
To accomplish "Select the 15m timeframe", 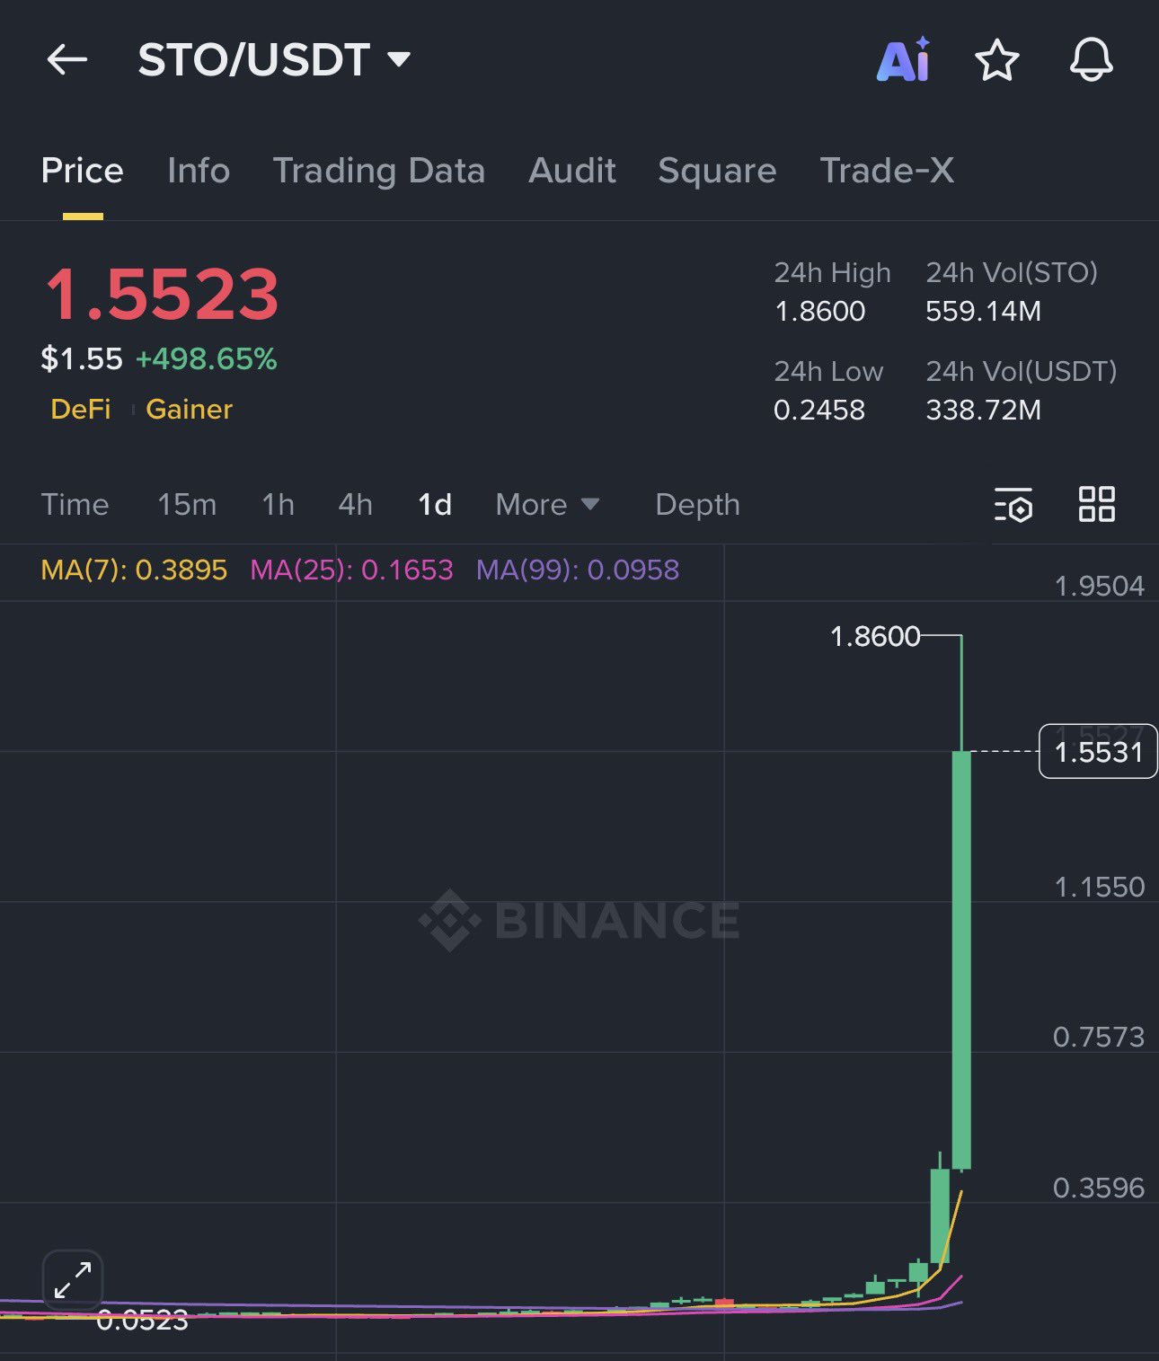I will click(x=187, y=505).
